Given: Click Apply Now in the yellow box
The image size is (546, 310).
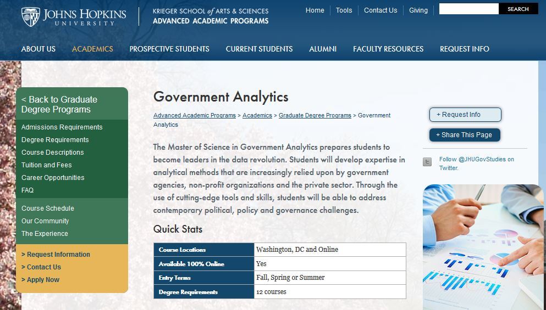Looking at the screenshot, I should pos(40,280).
